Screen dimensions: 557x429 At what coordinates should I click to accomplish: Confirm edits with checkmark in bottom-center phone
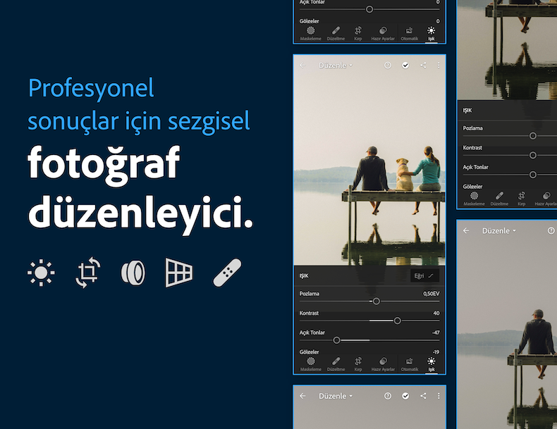pos(405,396)
